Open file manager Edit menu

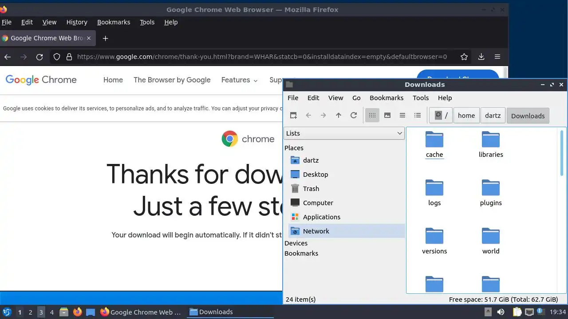313,98
